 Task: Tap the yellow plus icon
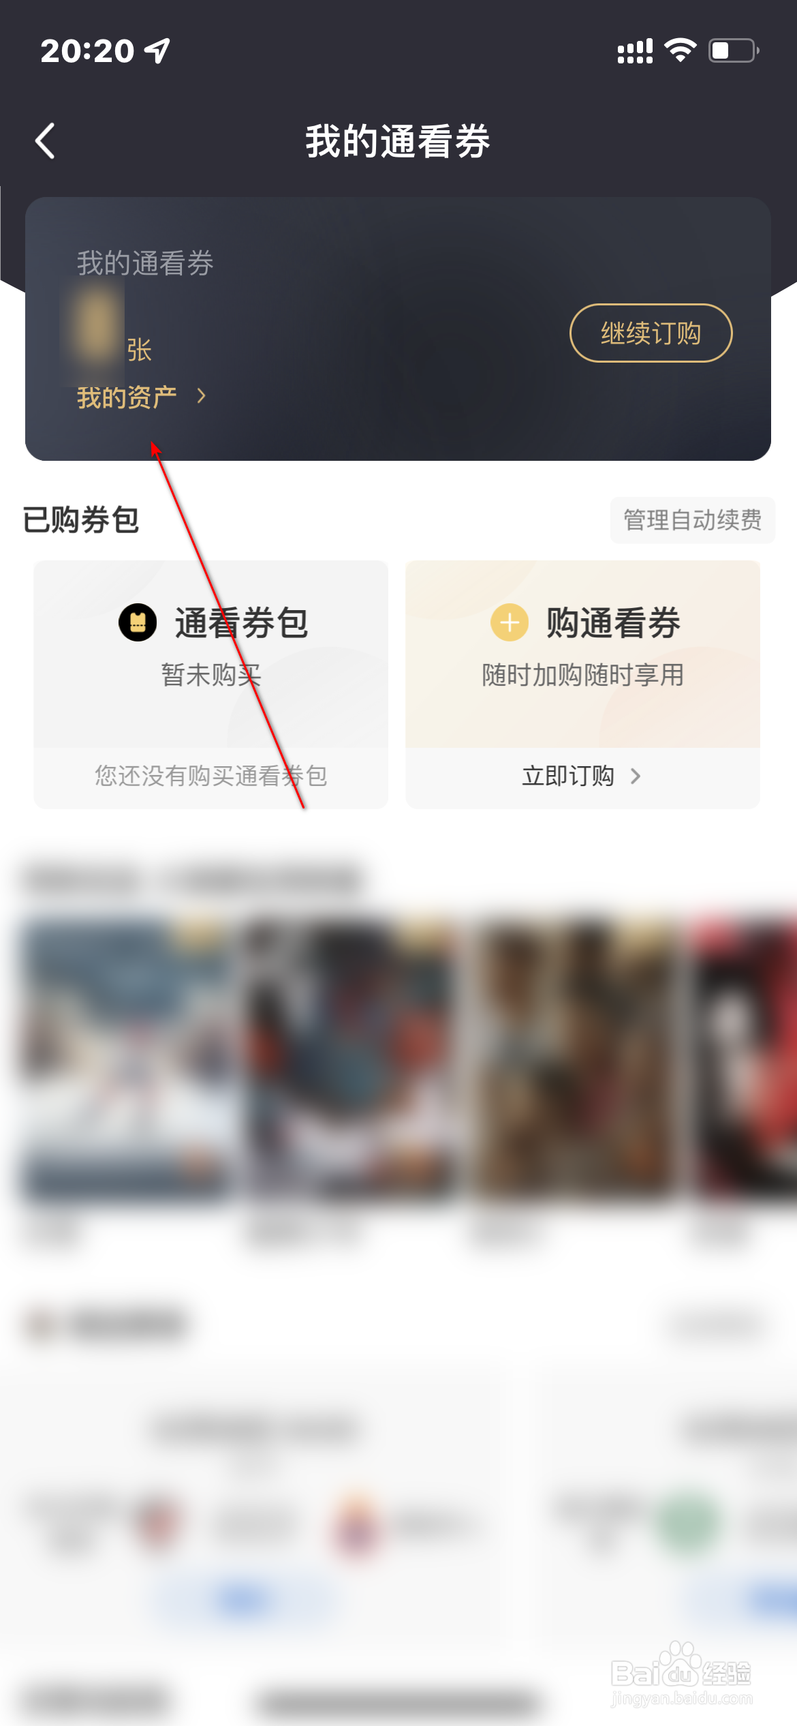coord(510,622)
